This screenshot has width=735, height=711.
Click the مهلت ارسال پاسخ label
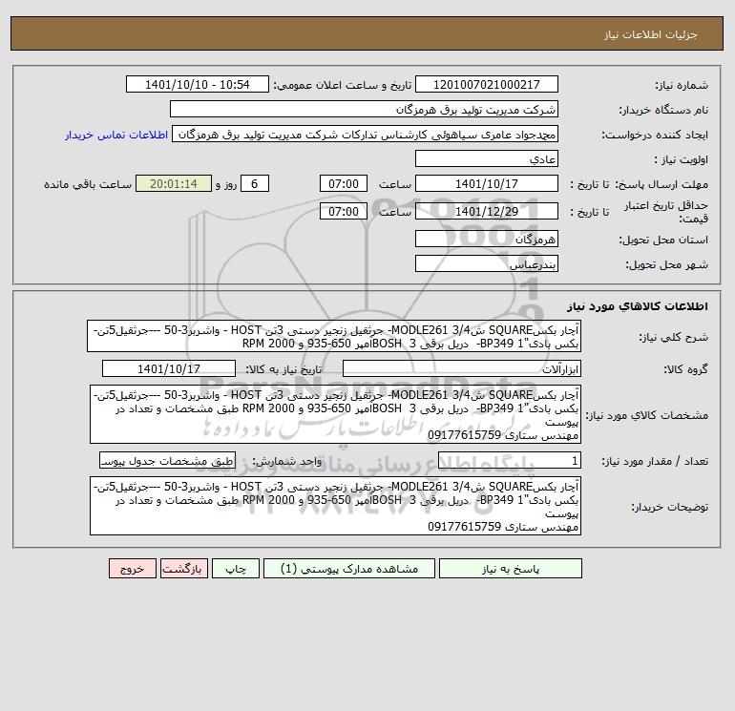click(x=661, y=184)
